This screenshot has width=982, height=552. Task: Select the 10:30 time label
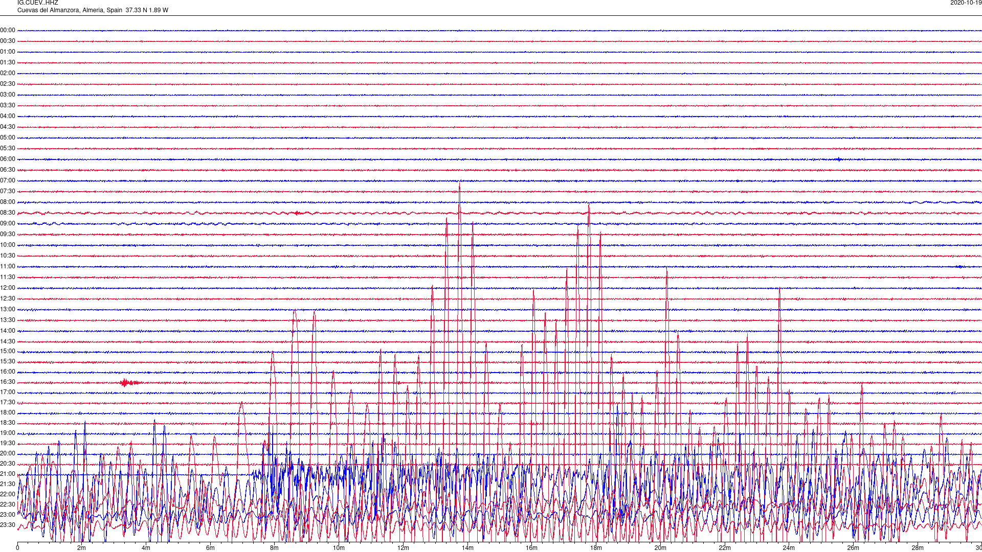click(8, 256)
